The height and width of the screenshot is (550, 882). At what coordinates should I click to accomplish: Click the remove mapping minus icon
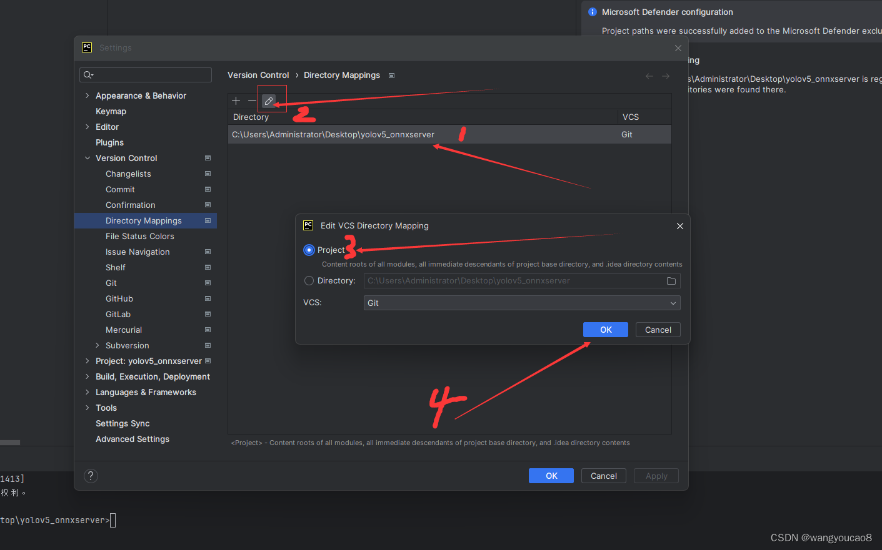tap(253, 101)
